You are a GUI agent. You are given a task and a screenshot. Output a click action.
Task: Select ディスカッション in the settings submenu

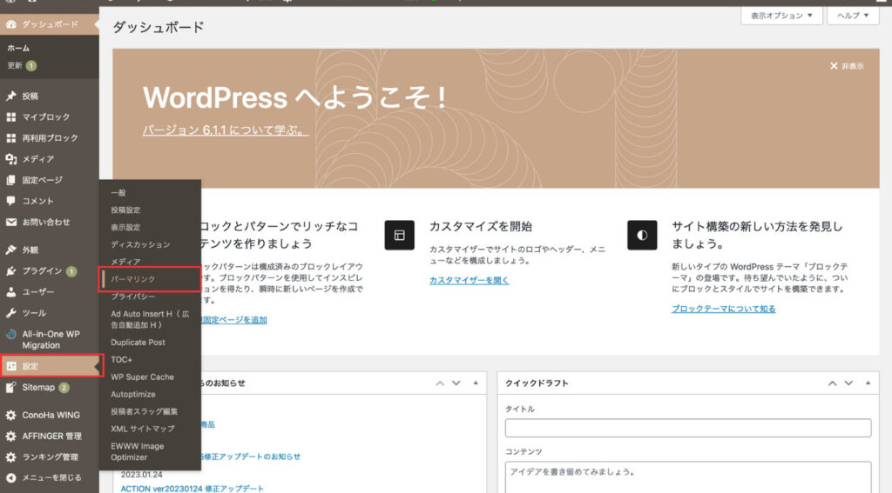point(140,245)
